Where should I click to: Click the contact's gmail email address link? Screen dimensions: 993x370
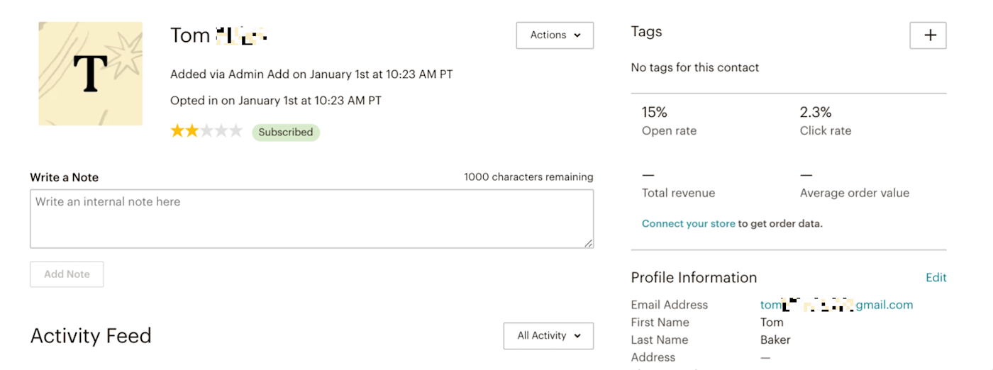[x=836, y=305]
